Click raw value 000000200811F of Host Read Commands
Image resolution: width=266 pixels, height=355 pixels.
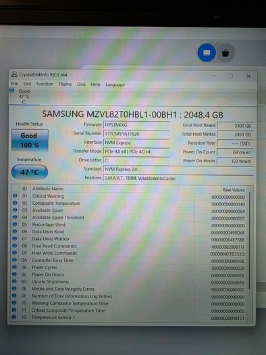point(228,247)
